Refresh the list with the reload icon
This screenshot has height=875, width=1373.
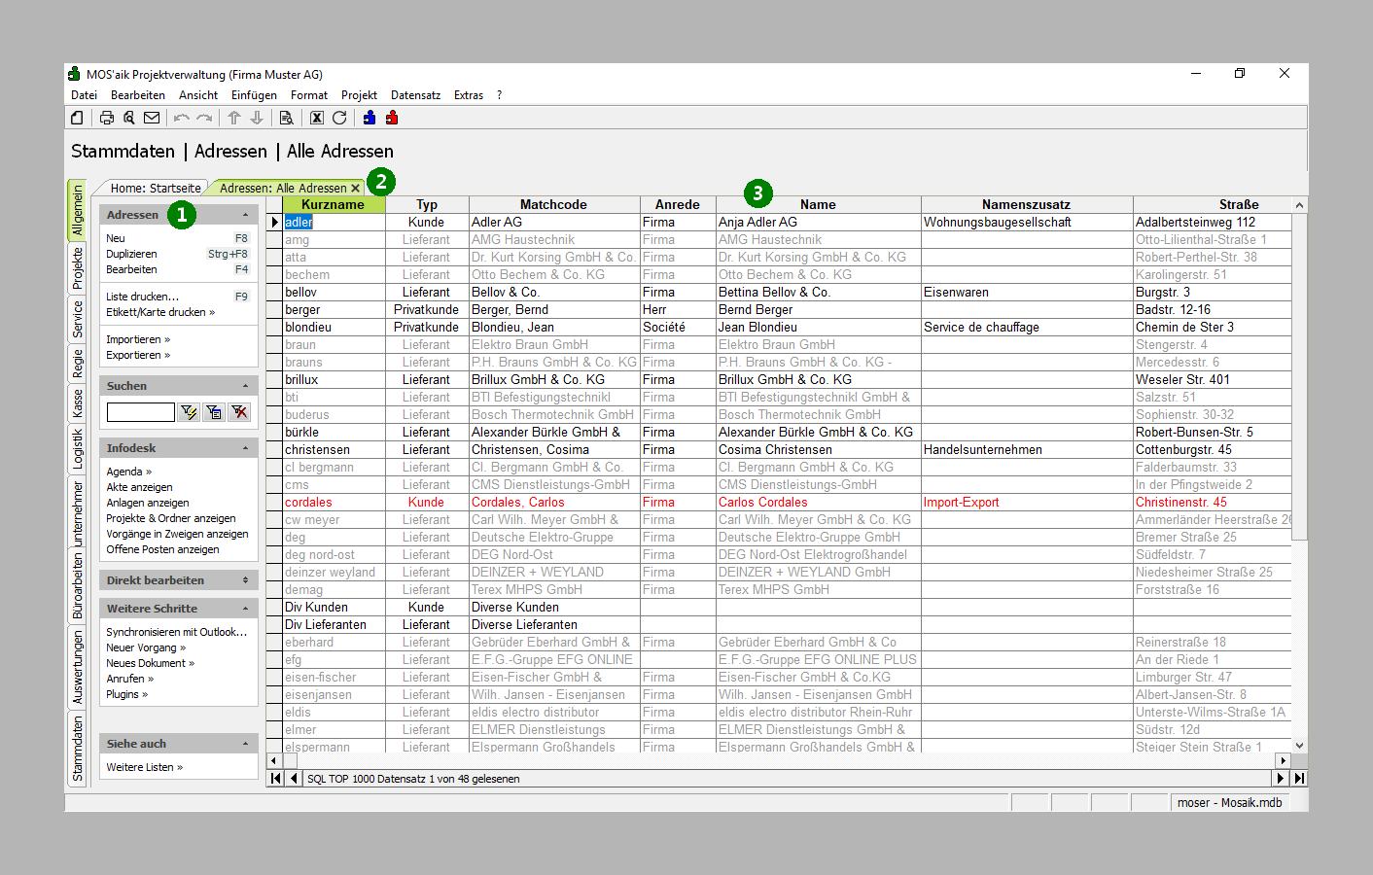coord(339,118)
